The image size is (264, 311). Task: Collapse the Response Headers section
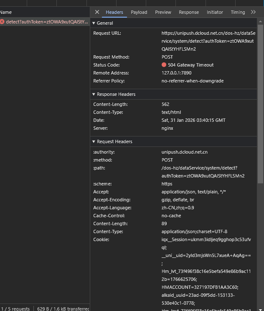click(94, 94)
